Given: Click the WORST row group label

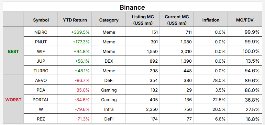Looking at the screenshot, I should 13,100.
